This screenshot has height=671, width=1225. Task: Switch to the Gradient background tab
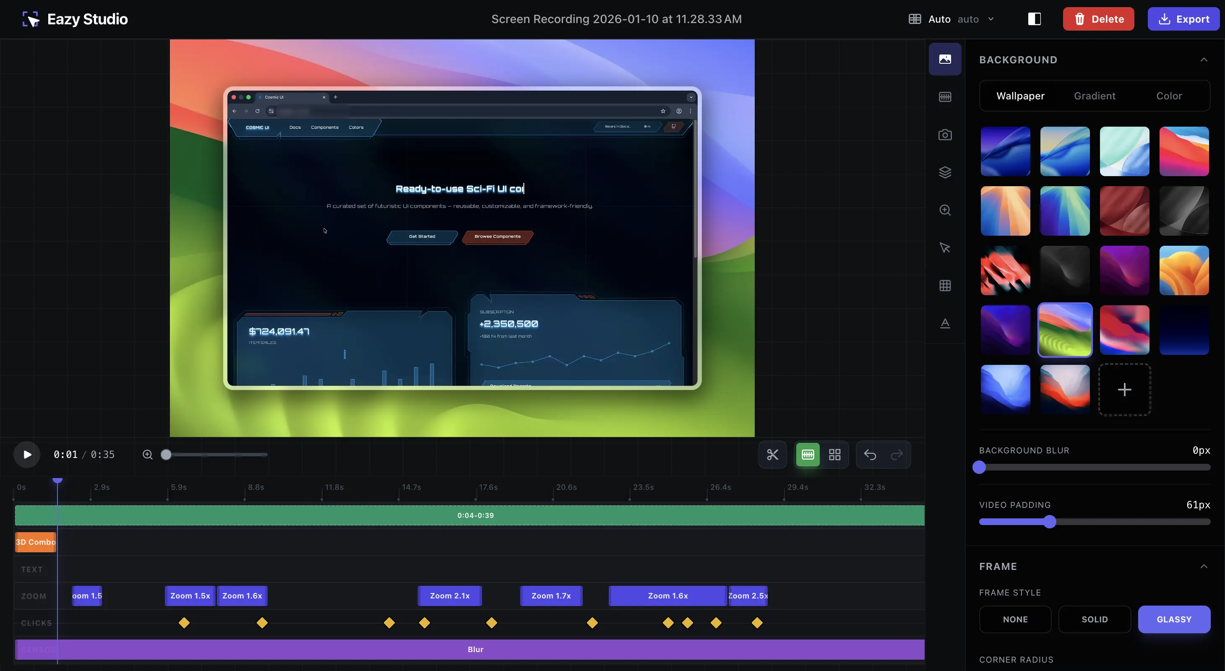tap(1094, 96)
